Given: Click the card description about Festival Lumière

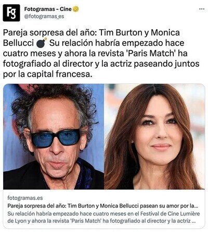Looking at the screenshot, I should 103,217.
